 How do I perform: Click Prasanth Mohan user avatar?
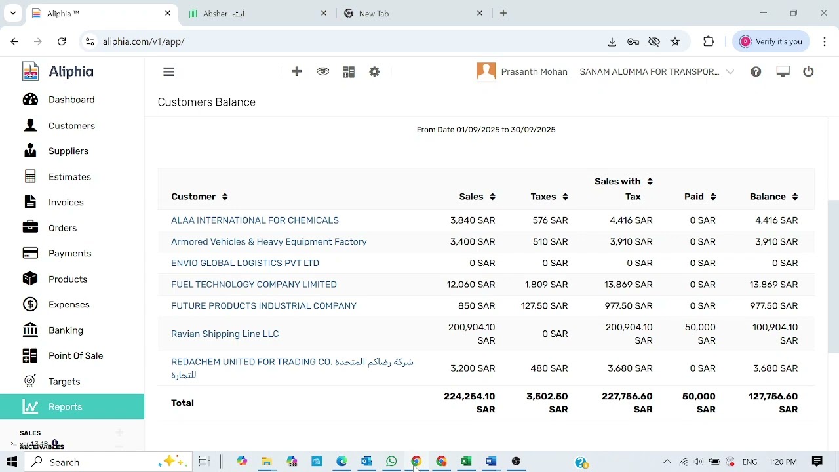click(486, 71)
